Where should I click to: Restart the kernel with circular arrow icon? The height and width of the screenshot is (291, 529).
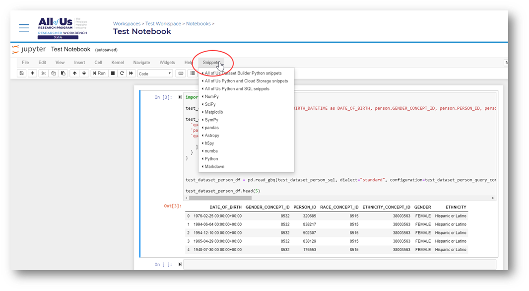point(122,73)
